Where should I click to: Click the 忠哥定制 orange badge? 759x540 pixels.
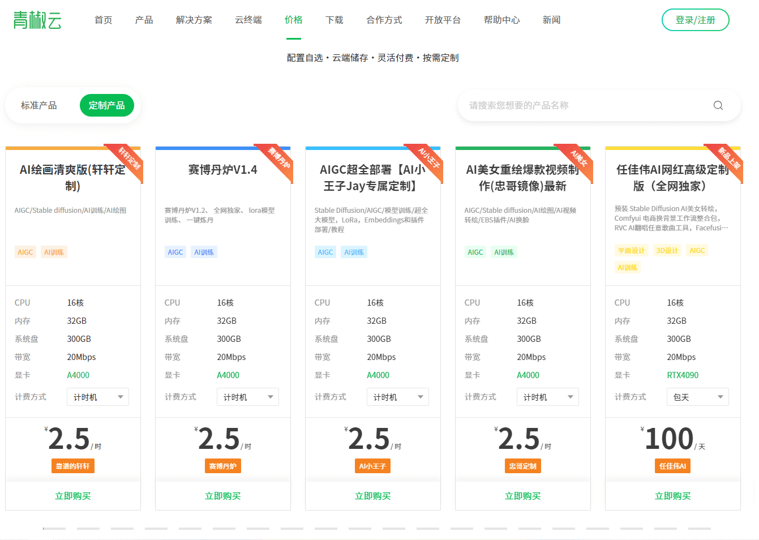(523, 466)
